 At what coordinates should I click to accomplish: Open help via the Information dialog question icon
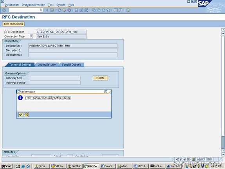click(x=26, y=115)
